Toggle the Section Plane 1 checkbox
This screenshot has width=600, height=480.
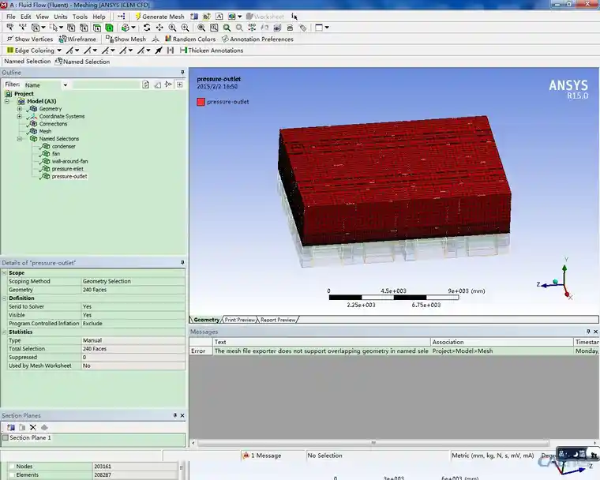pyautogui.click(x=6, y=437)
